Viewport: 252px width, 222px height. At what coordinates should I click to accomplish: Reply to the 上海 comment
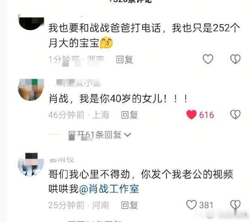129,115
